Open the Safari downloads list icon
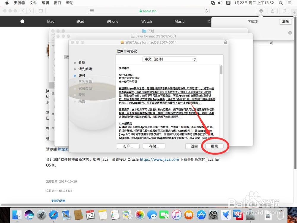 pyautogui.click(x=261, y=11)
